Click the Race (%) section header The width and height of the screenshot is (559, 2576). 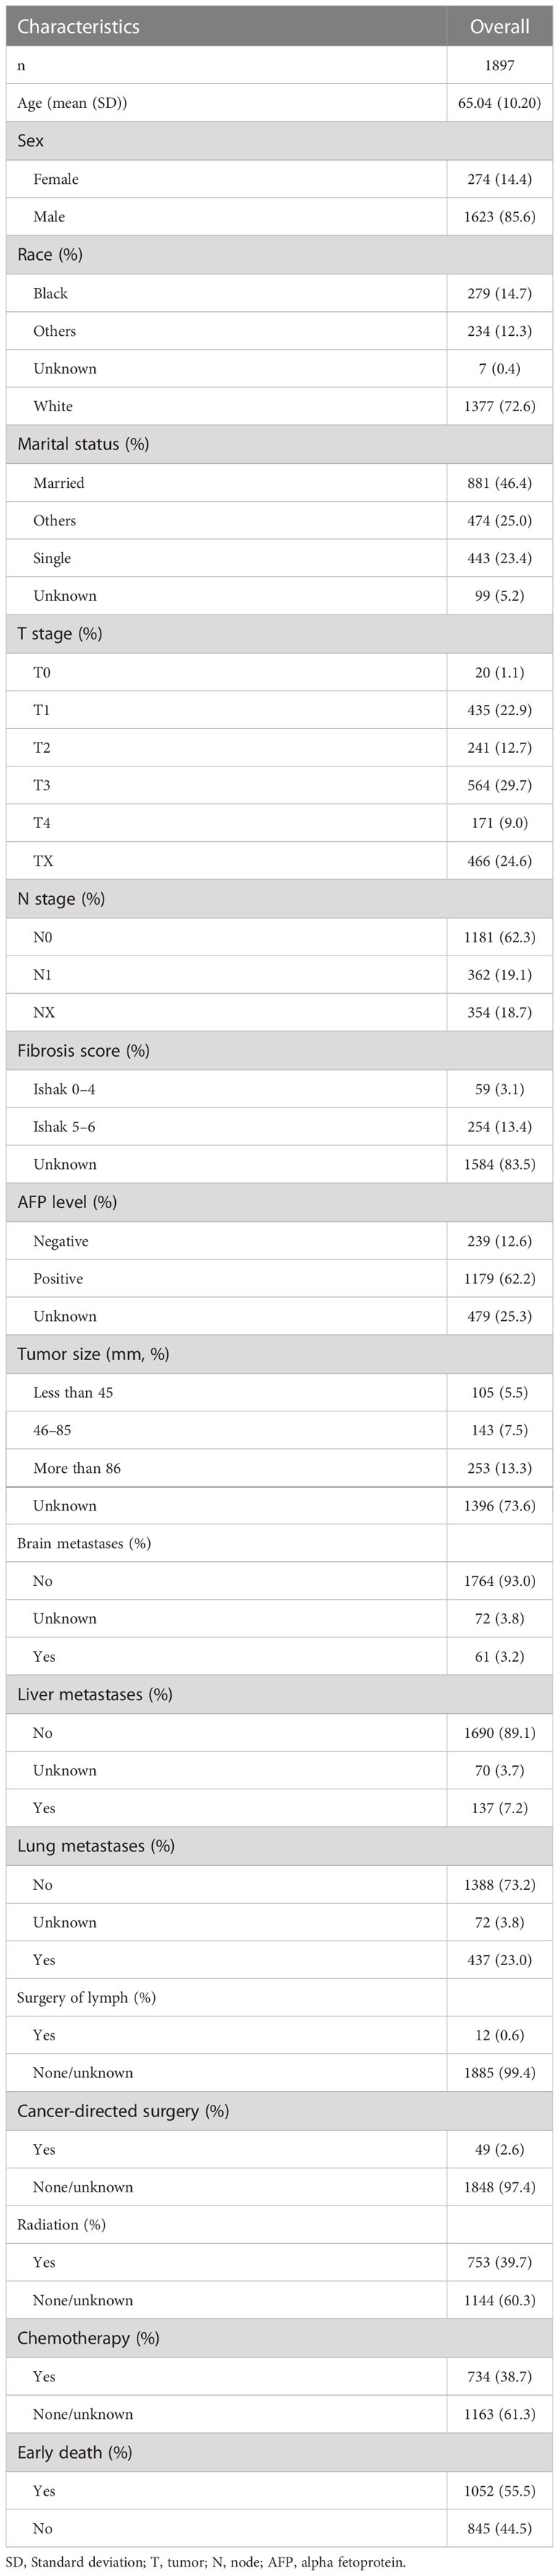pos(49,255)
